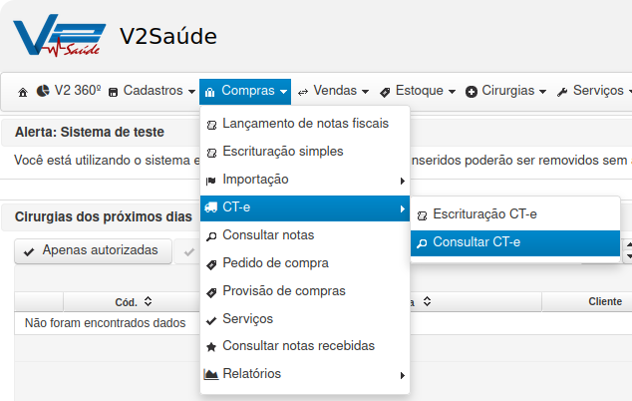Open the Cadastros dropdown menu

152,91
